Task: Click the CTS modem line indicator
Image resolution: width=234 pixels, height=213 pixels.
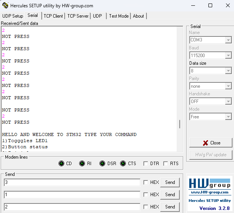Action: click(x=123, y=163)
